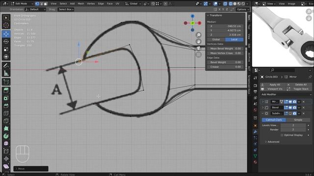The width and height of the screenshot is (314, 176).
Task: Open the Edit Mode dropdown
Action: [x=22, y=3]
